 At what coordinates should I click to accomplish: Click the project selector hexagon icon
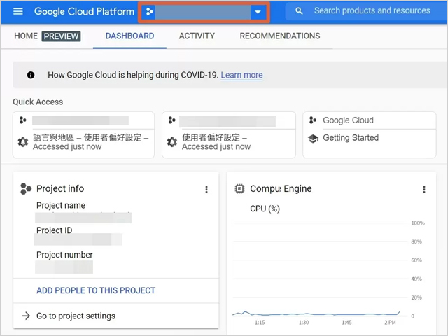149,12
